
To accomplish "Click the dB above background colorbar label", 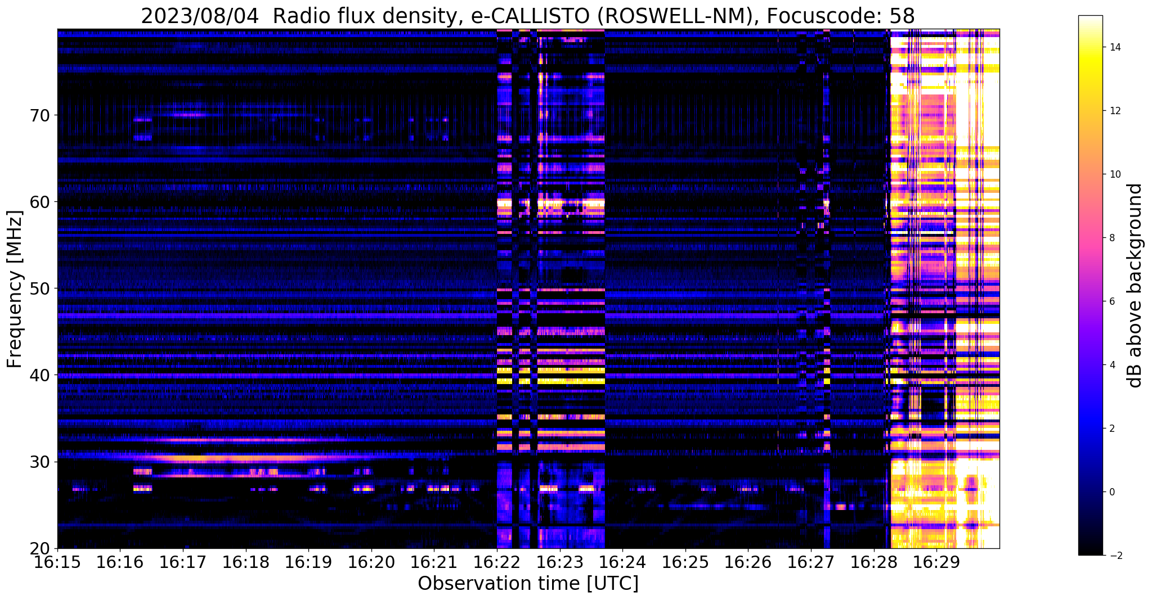I will tap(1135, 286).
